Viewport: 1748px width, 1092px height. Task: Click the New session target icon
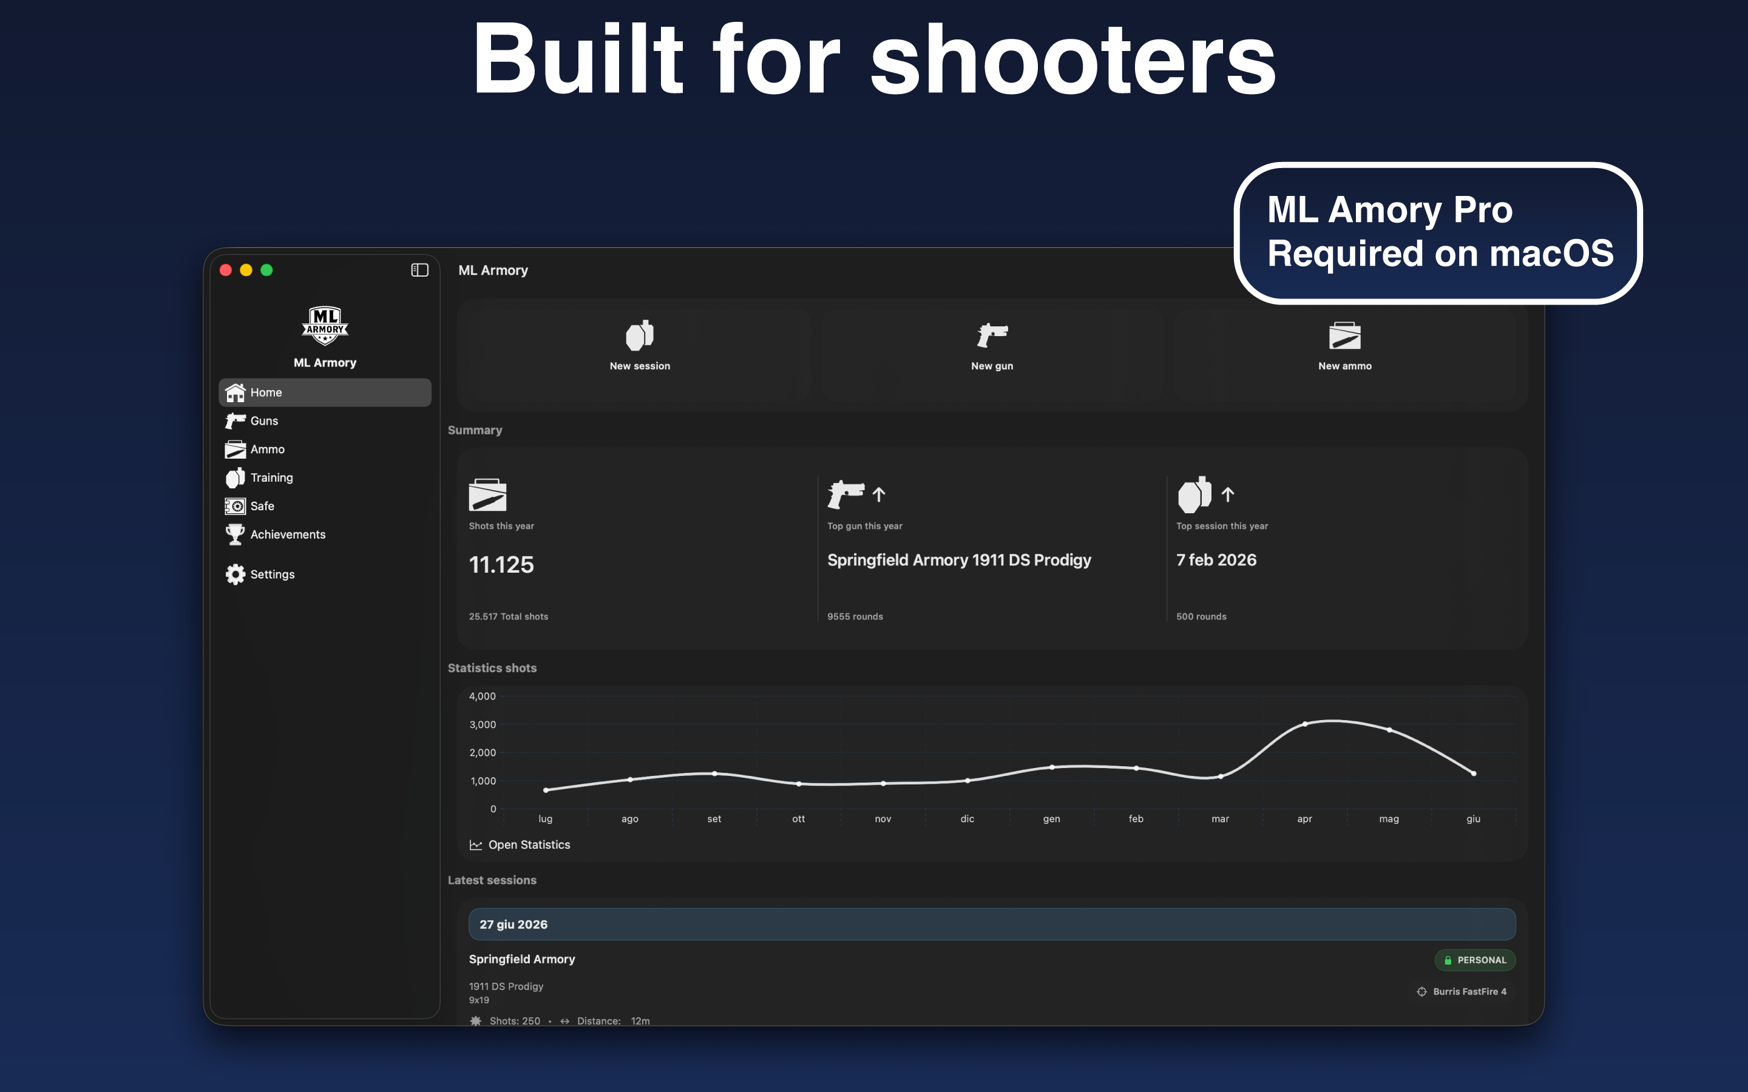pos(639,335)
